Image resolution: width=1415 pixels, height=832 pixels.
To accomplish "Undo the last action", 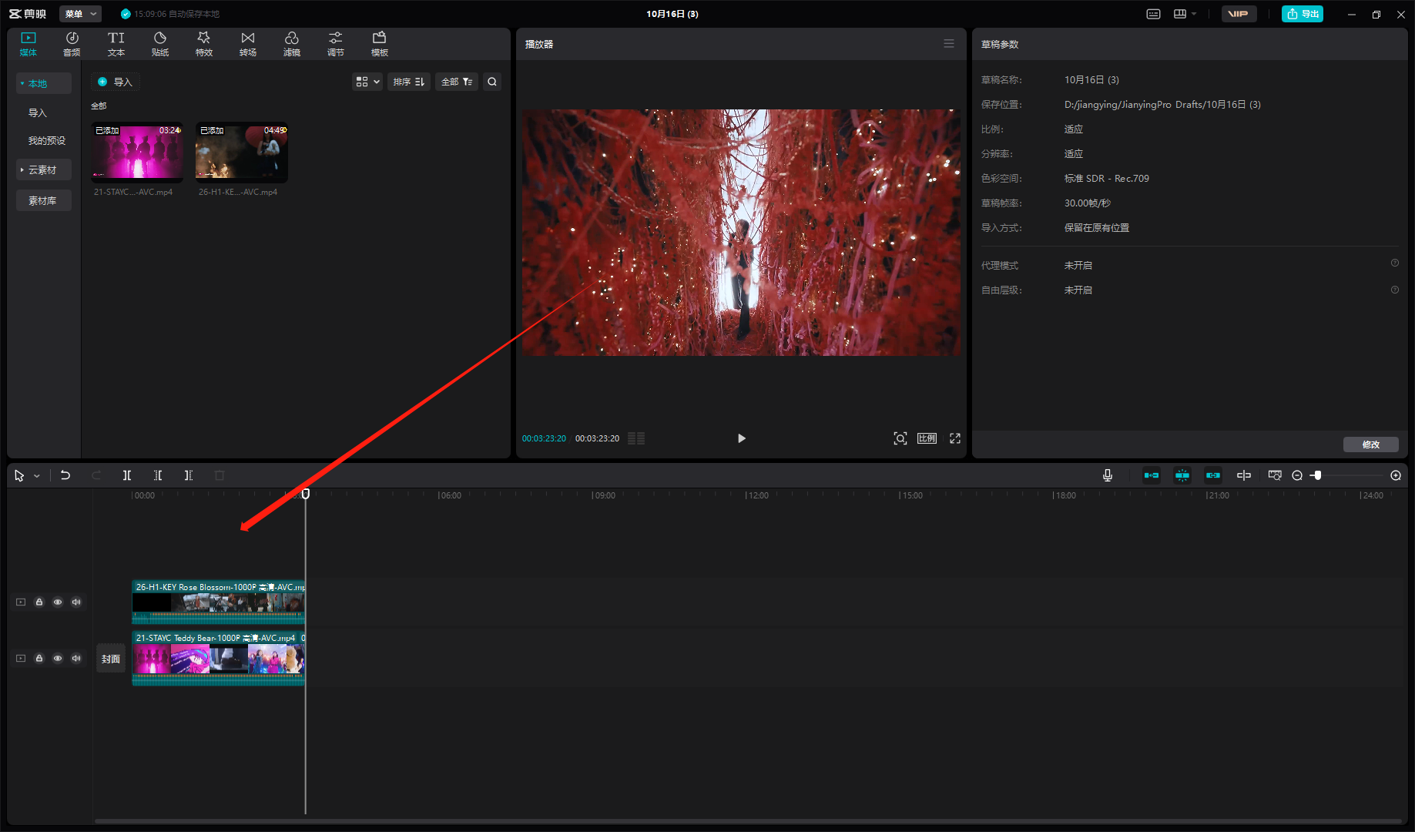I will [x=65, y=475].
